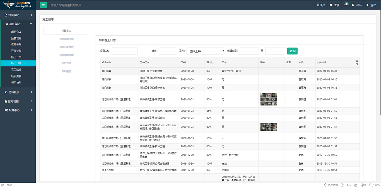The image size is (381, 187).
Task: Select 施工日志 highlighted sidebar item
Action: point(18,63)
